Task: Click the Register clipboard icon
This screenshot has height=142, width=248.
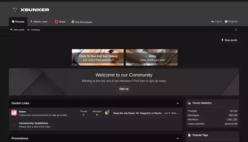Action: (226, 21)
